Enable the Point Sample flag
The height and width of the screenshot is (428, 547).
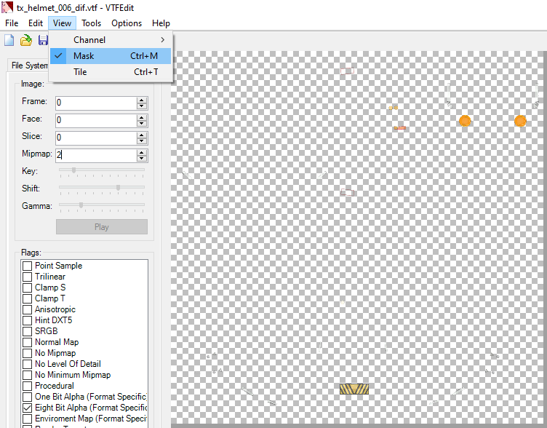(27, 266)
